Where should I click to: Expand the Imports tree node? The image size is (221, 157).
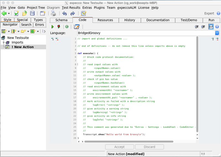[x=4, y=43]
